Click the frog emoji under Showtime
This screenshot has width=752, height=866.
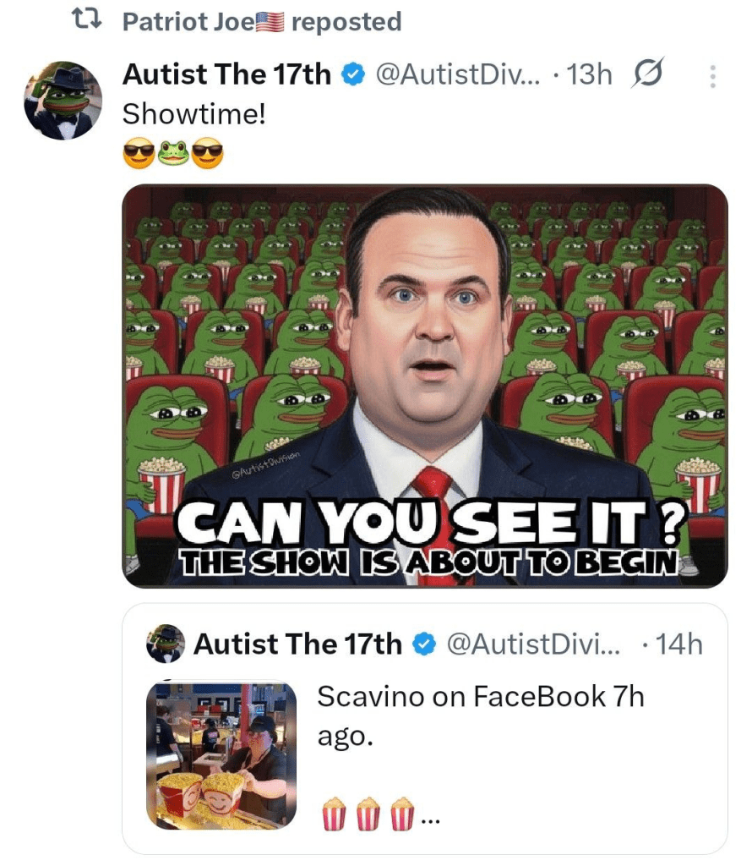click(x=173, y=154)
